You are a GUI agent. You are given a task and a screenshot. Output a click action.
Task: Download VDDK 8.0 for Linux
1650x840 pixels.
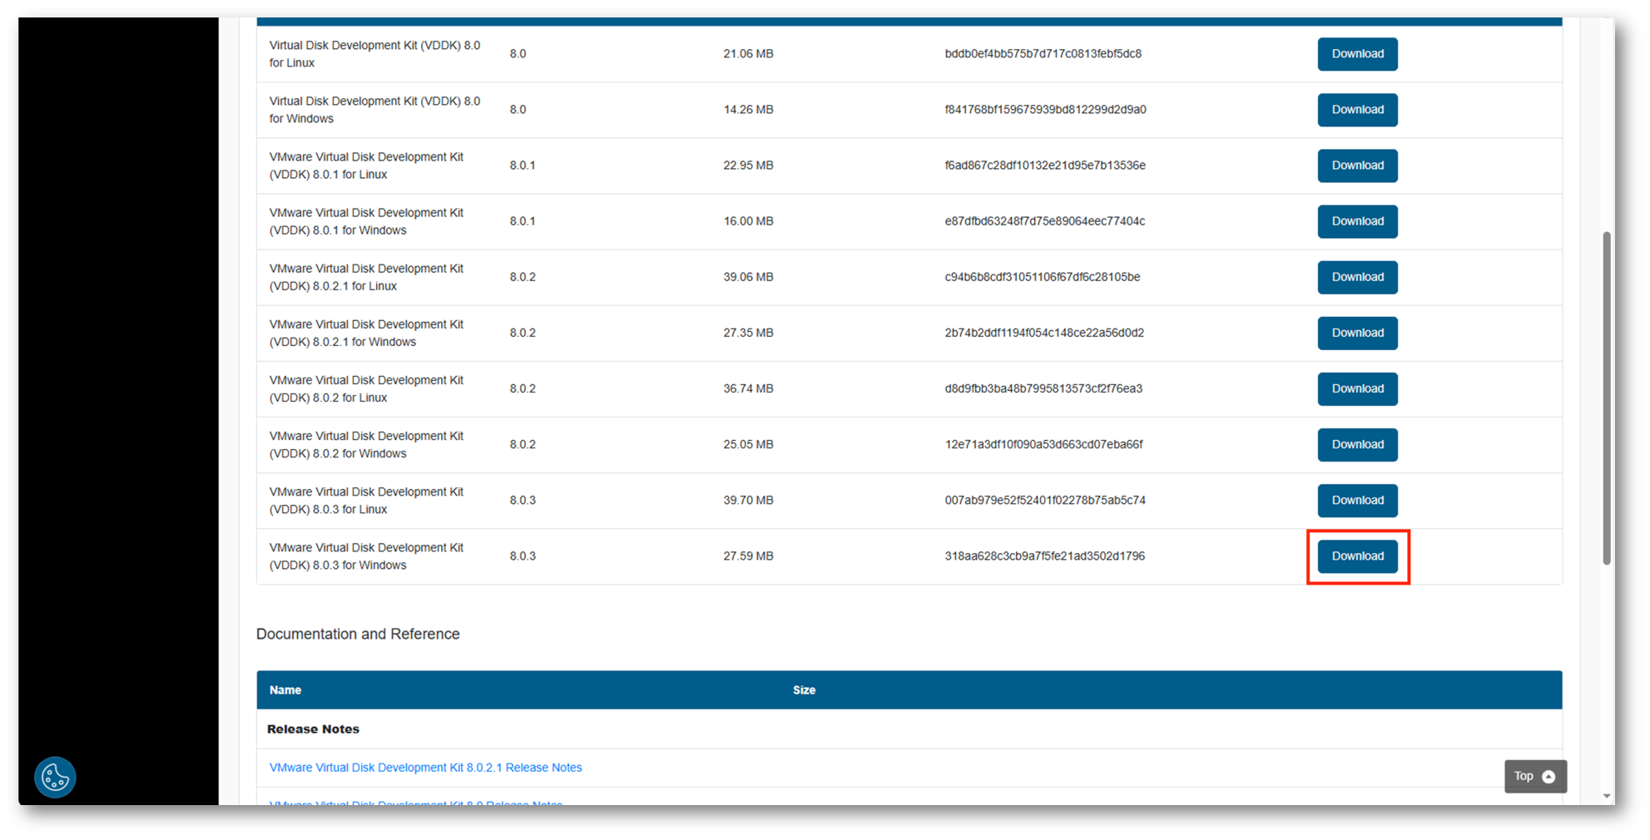1357,54
